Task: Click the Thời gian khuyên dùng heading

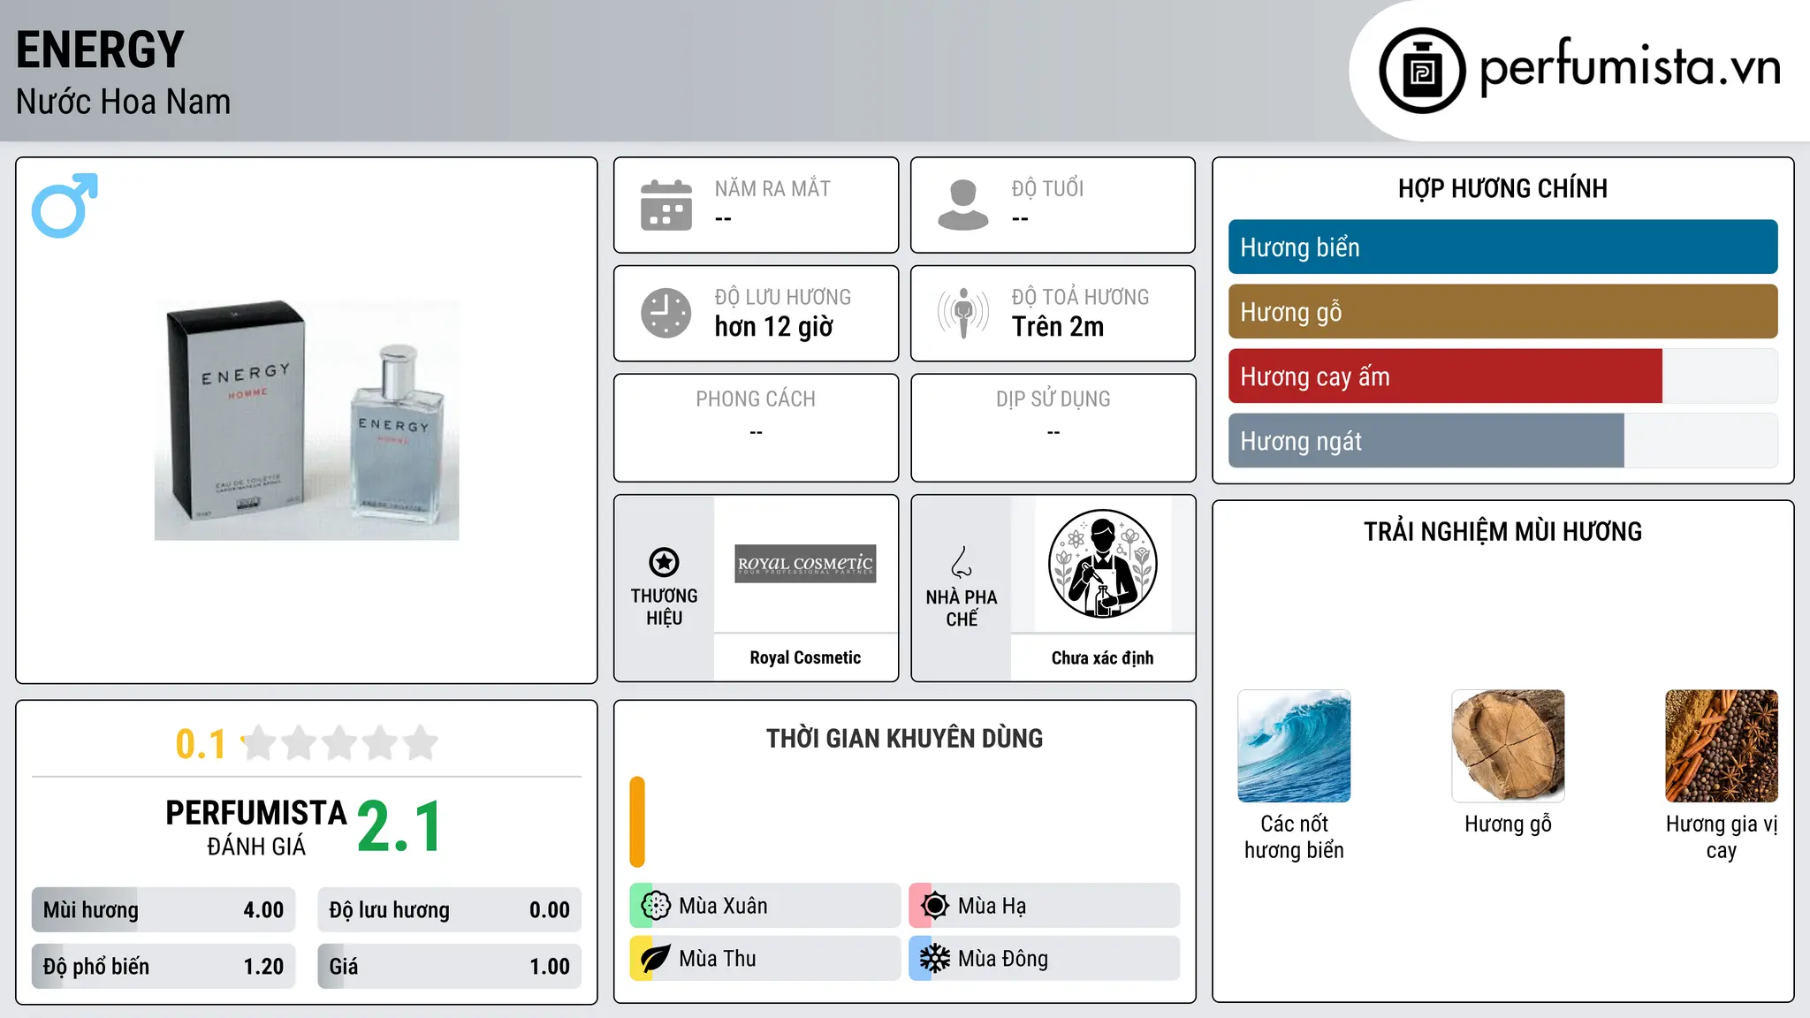Action: point(904,739)
